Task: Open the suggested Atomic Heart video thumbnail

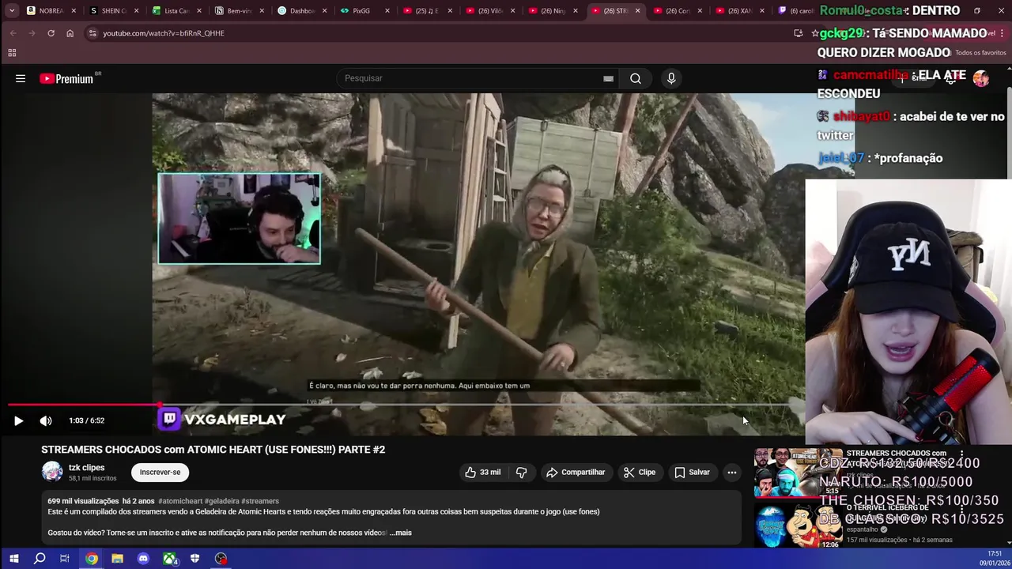Action: [x=799, y=473]
